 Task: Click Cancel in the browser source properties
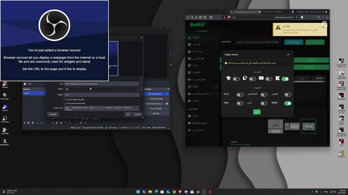[137, 114]
